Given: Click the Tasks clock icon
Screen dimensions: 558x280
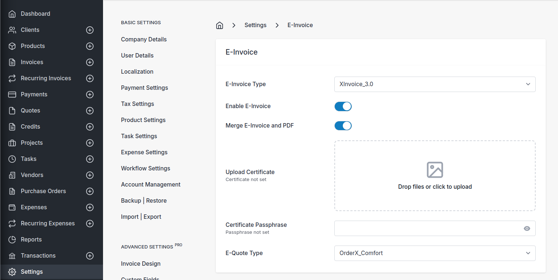Looking at the screenshot, I should 12,159.
